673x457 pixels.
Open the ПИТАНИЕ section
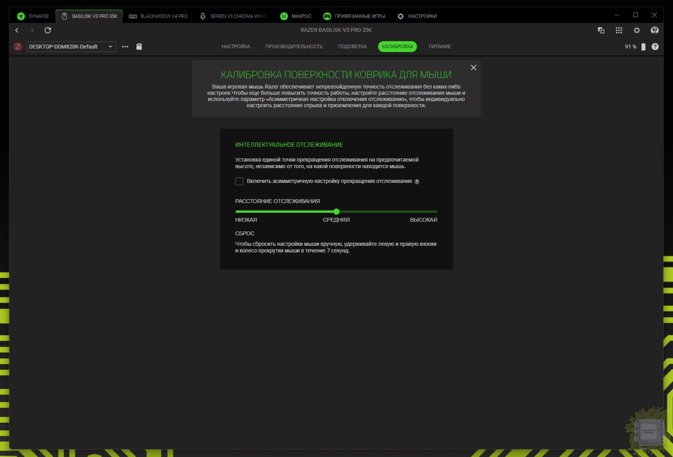coord(439,47)
